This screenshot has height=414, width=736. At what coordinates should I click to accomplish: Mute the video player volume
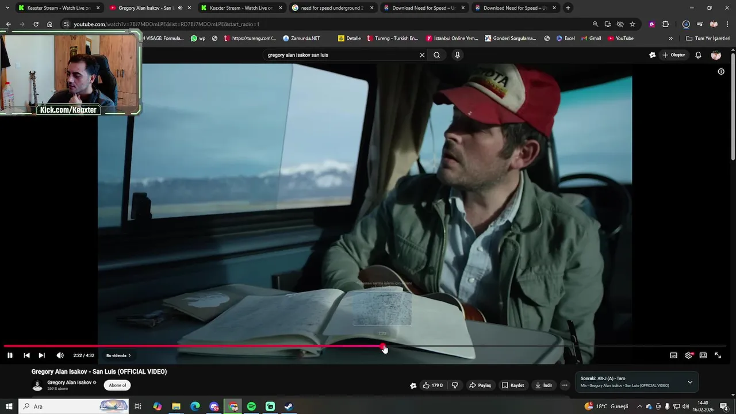pyautogui.click(x=60, y=355)
